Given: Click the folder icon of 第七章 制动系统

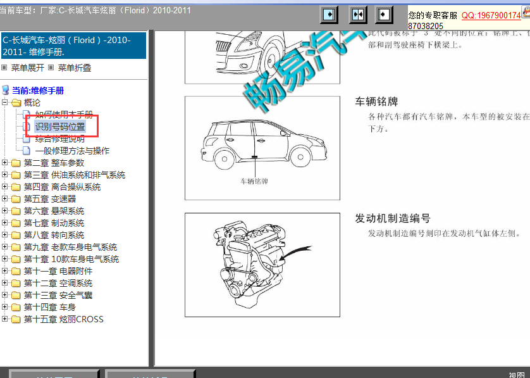Looking at the screenshot, I should [16, 223].
